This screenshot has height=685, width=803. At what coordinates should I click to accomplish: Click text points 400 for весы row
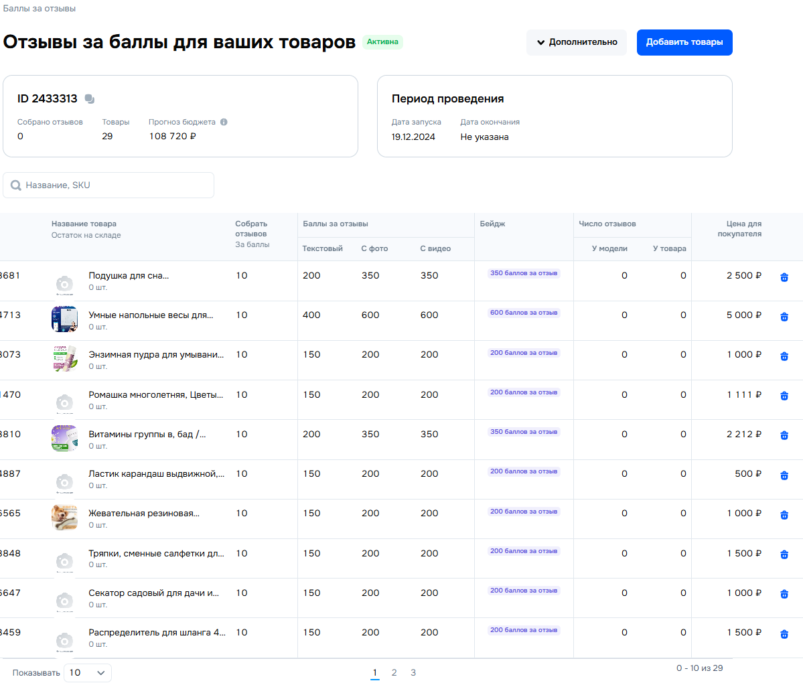pos(311,315)
